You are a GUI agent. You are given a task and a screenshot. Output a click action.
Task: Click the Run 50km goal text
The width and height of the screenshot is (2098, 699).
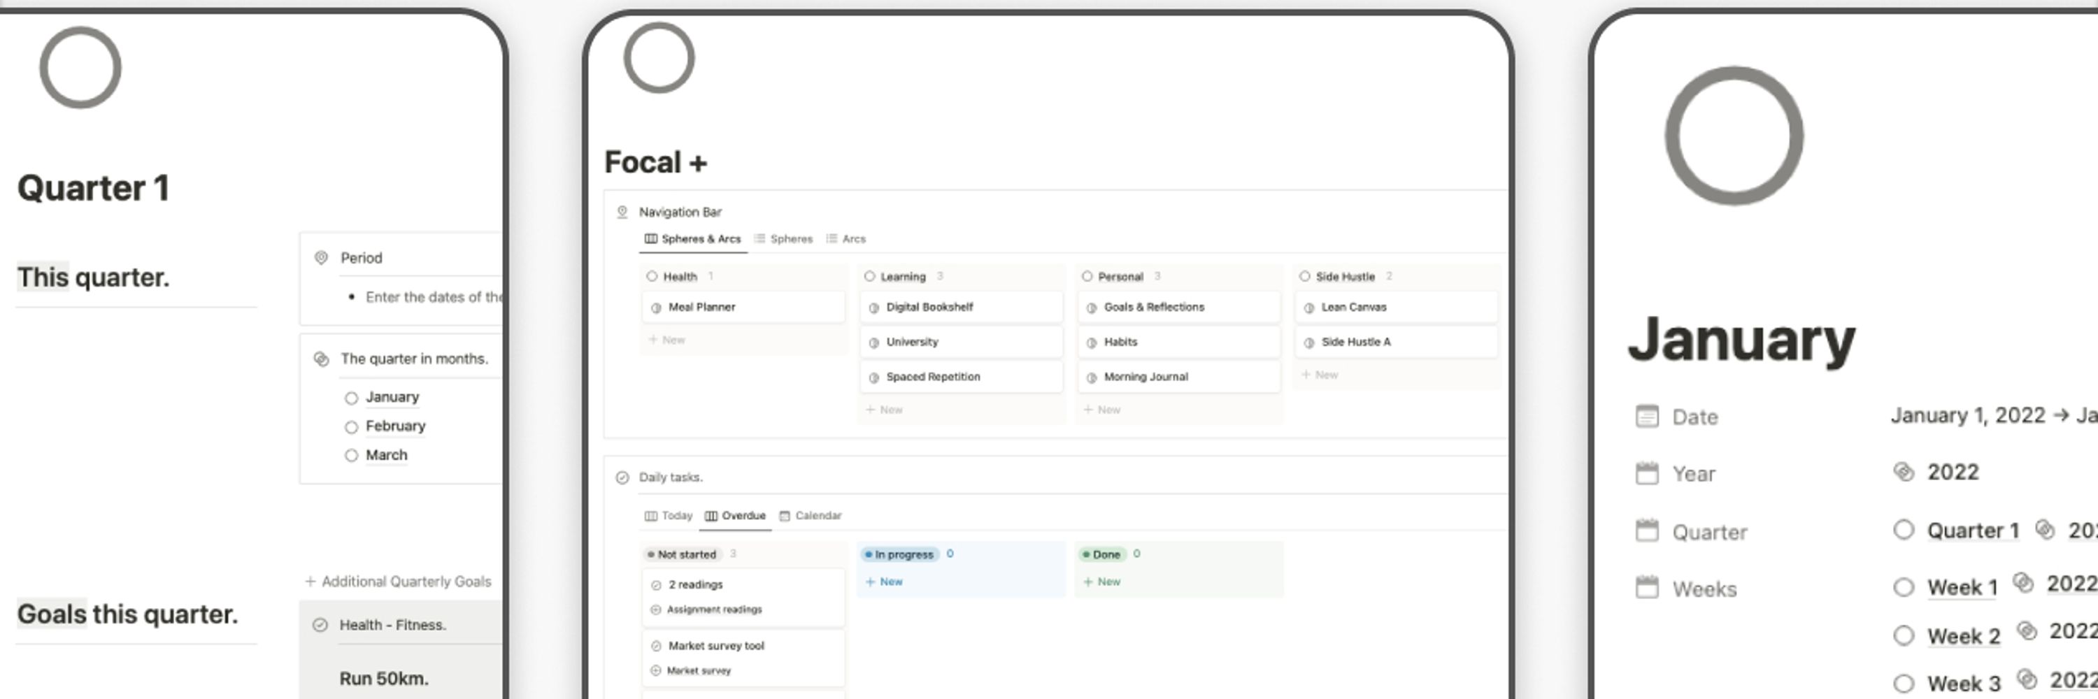coord(384,679)
